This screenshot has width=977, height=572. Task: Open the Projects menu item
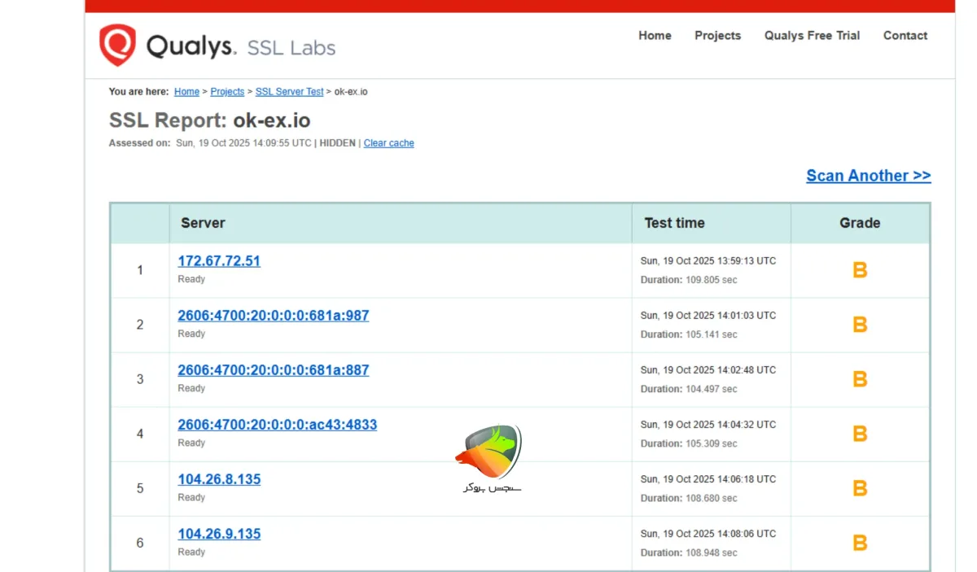(717, 36)
